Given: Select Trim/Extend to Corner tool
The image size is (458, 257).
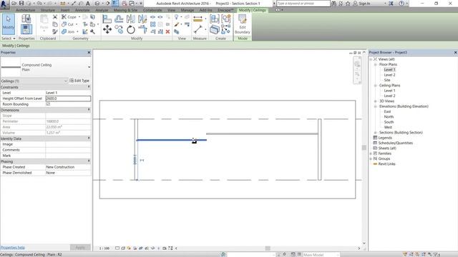Looking at the screenshot, I should coord(142,29).
